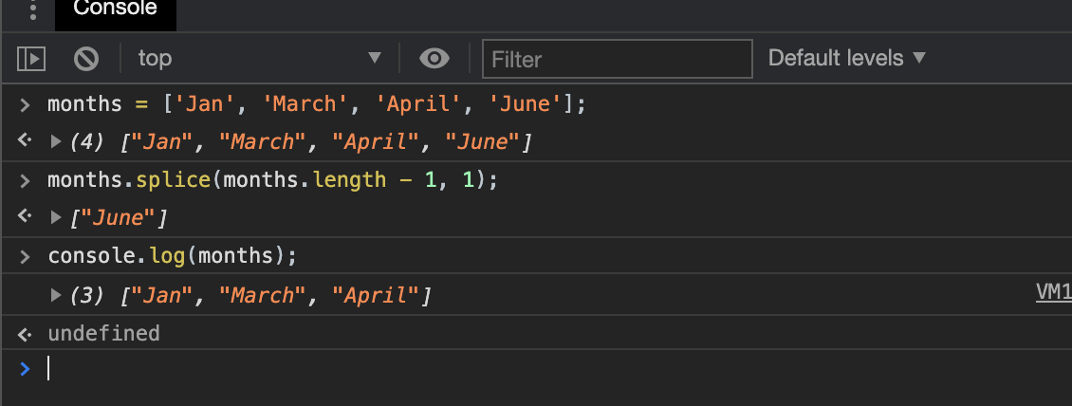
Task: Click the months.splice command line
Action: 272,180
